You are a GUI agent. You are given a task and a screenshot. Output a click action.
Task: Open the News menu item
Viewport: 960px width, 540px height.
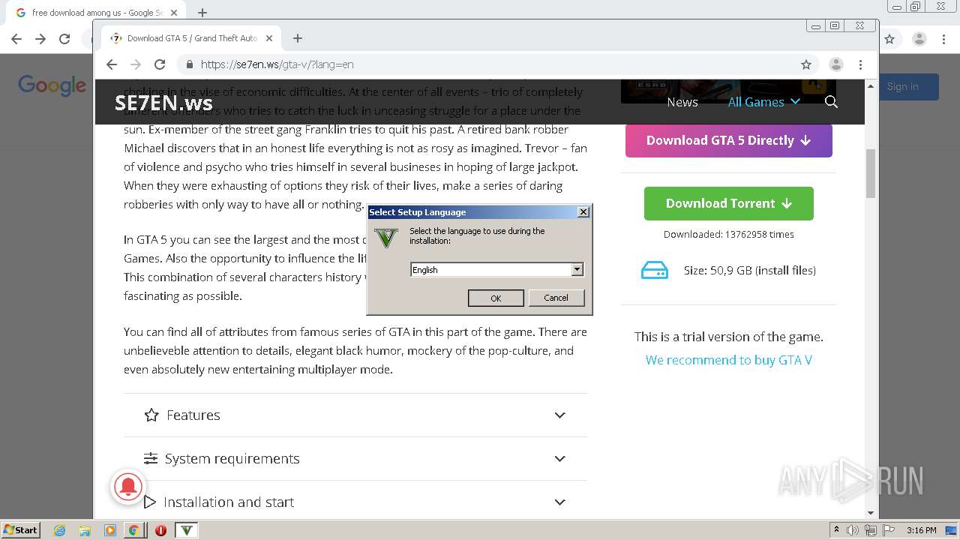[682, 102]
